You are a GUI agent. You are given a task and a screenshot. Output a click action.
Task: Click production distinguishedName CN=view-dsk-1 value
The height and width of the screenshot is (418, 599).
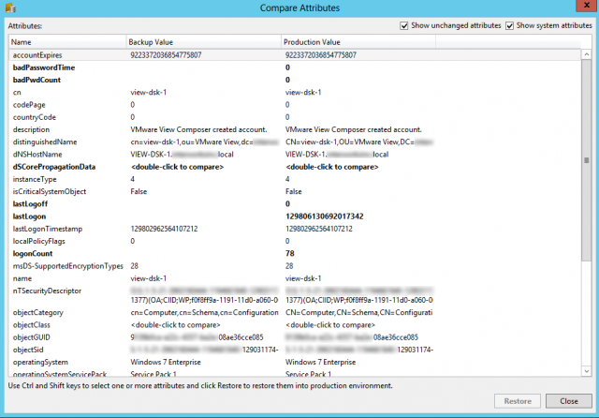359,142
